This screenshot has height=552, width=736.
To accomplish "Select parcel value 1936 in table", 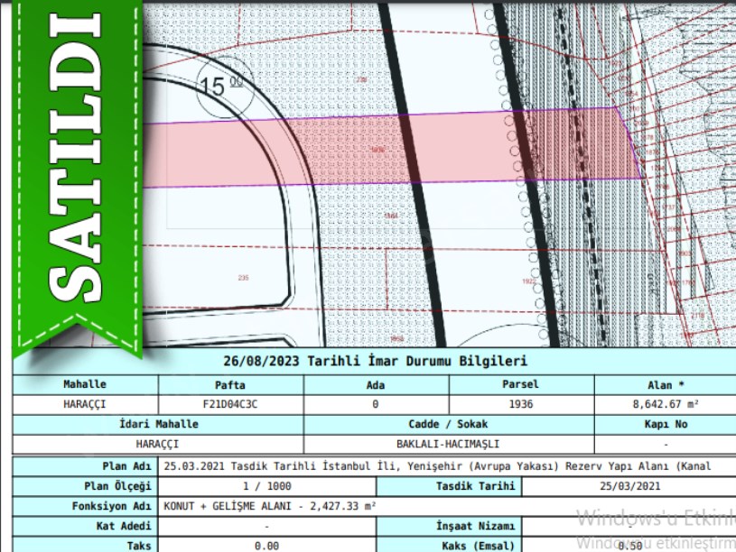I will click(520, 404).
